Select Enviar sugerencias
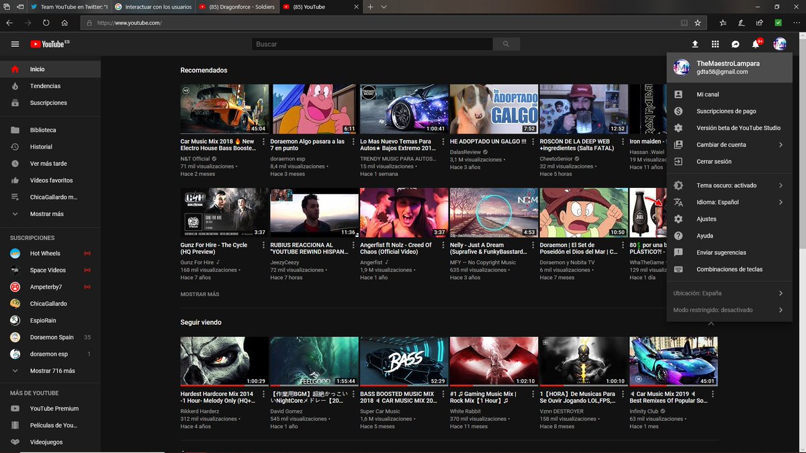 click(730, 253)
